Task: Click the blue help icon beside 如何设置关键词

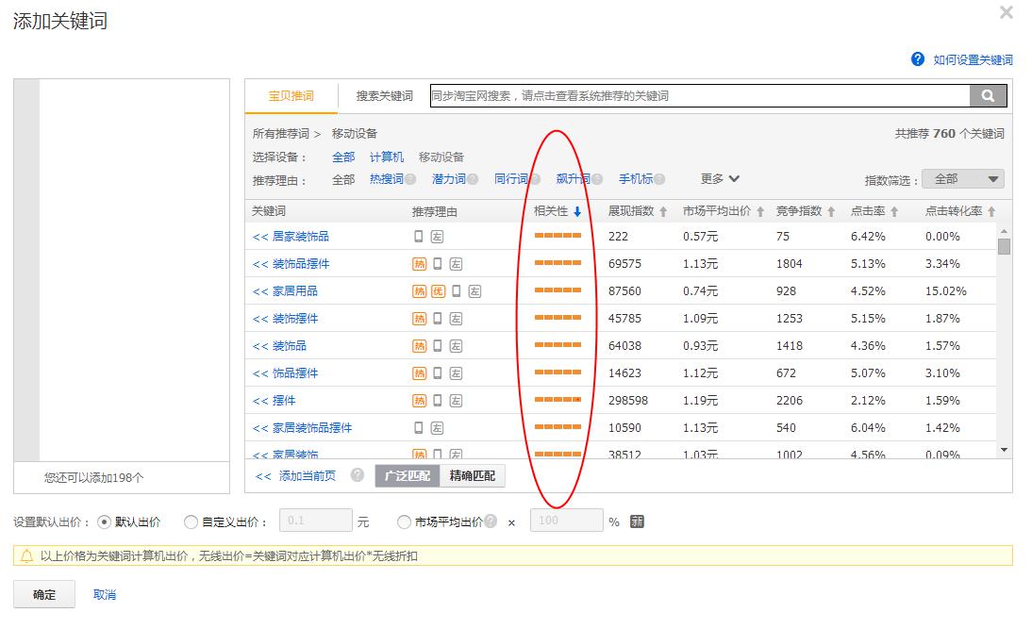Action: 918,59
